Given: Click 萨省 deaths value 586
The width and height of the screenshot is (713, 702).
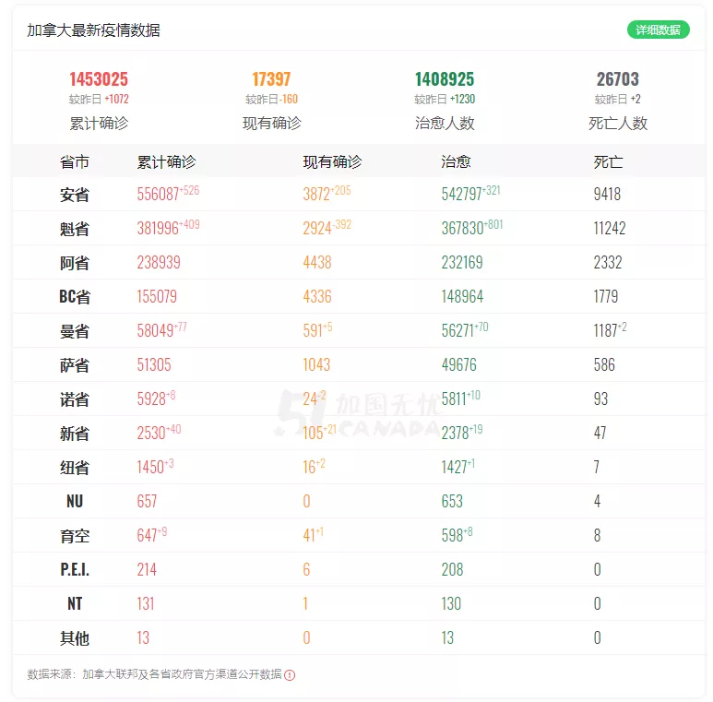Looking at the screenshot, I should 604,364.
